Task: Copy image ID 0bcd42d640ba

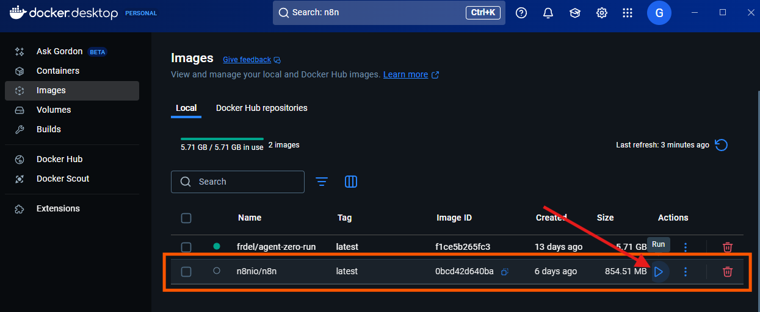Action: click(x=505, y=272)
